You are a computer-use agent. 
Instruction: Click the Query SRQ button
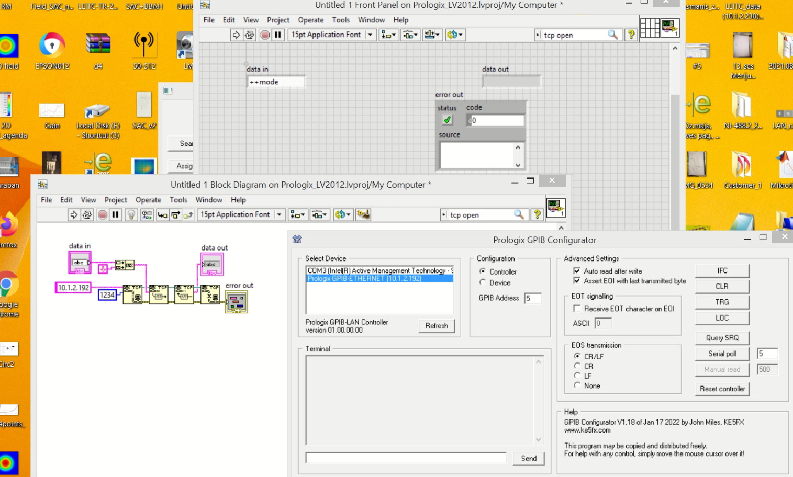tap(721, 337)
